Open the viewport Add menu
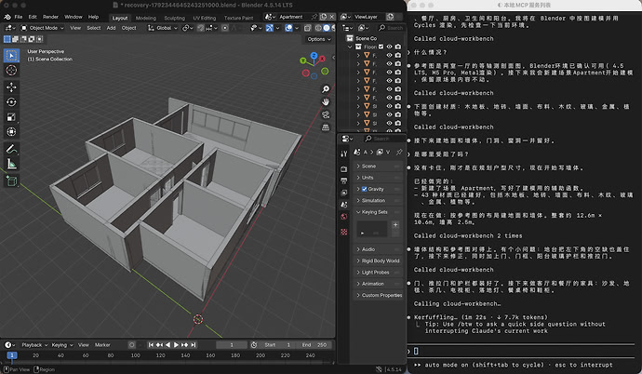642x374 pixels. click(111, 28)
